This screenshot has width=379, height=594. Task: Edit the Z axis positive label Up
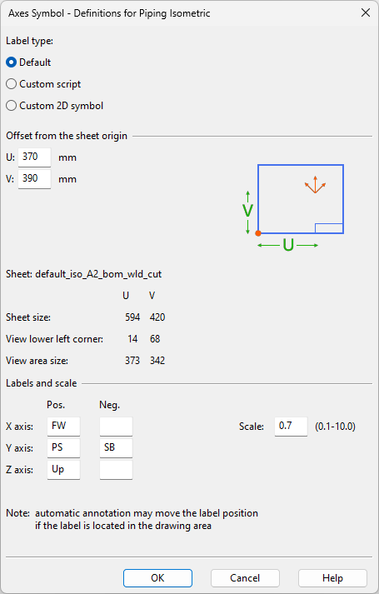coord(63,470)
